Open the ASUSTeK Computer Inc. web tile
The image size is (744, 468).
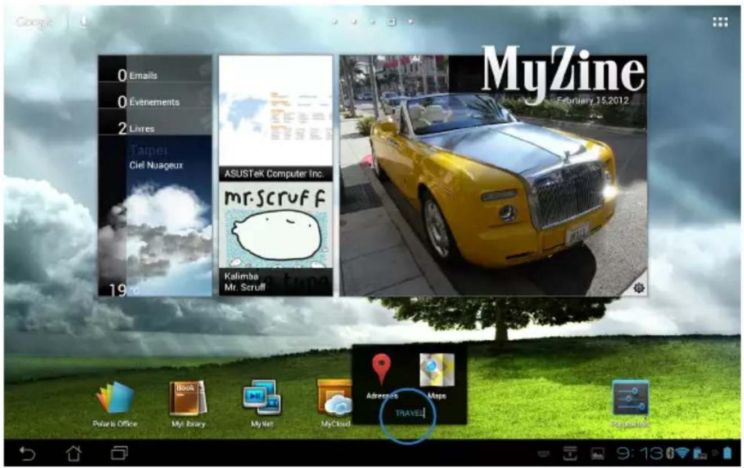(276, 118)
